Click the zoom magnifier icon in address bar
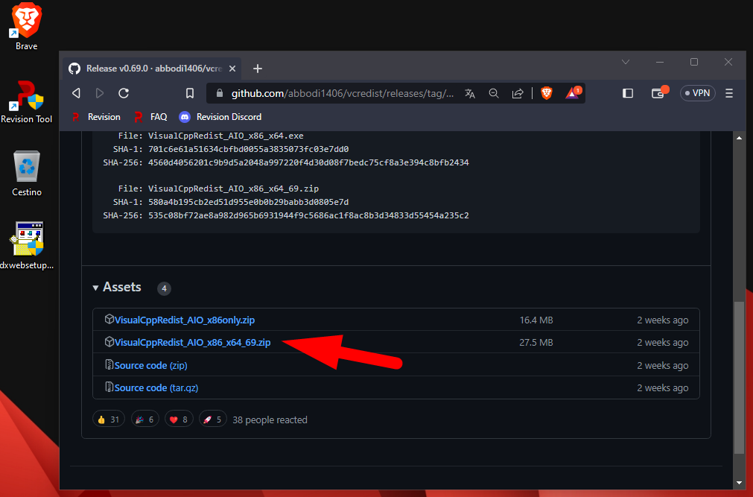The width and height of the screenshot is (753, 497). (494, 93)
